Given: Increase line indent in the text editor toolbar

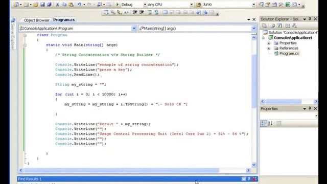Looking at the screenshot, I should click(142, 12).
